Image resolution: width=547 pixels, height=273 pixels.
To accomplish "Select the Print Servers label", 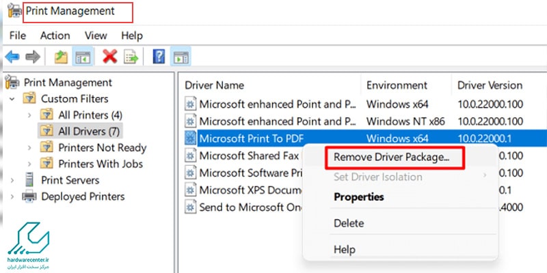I will tap(70, 180).
